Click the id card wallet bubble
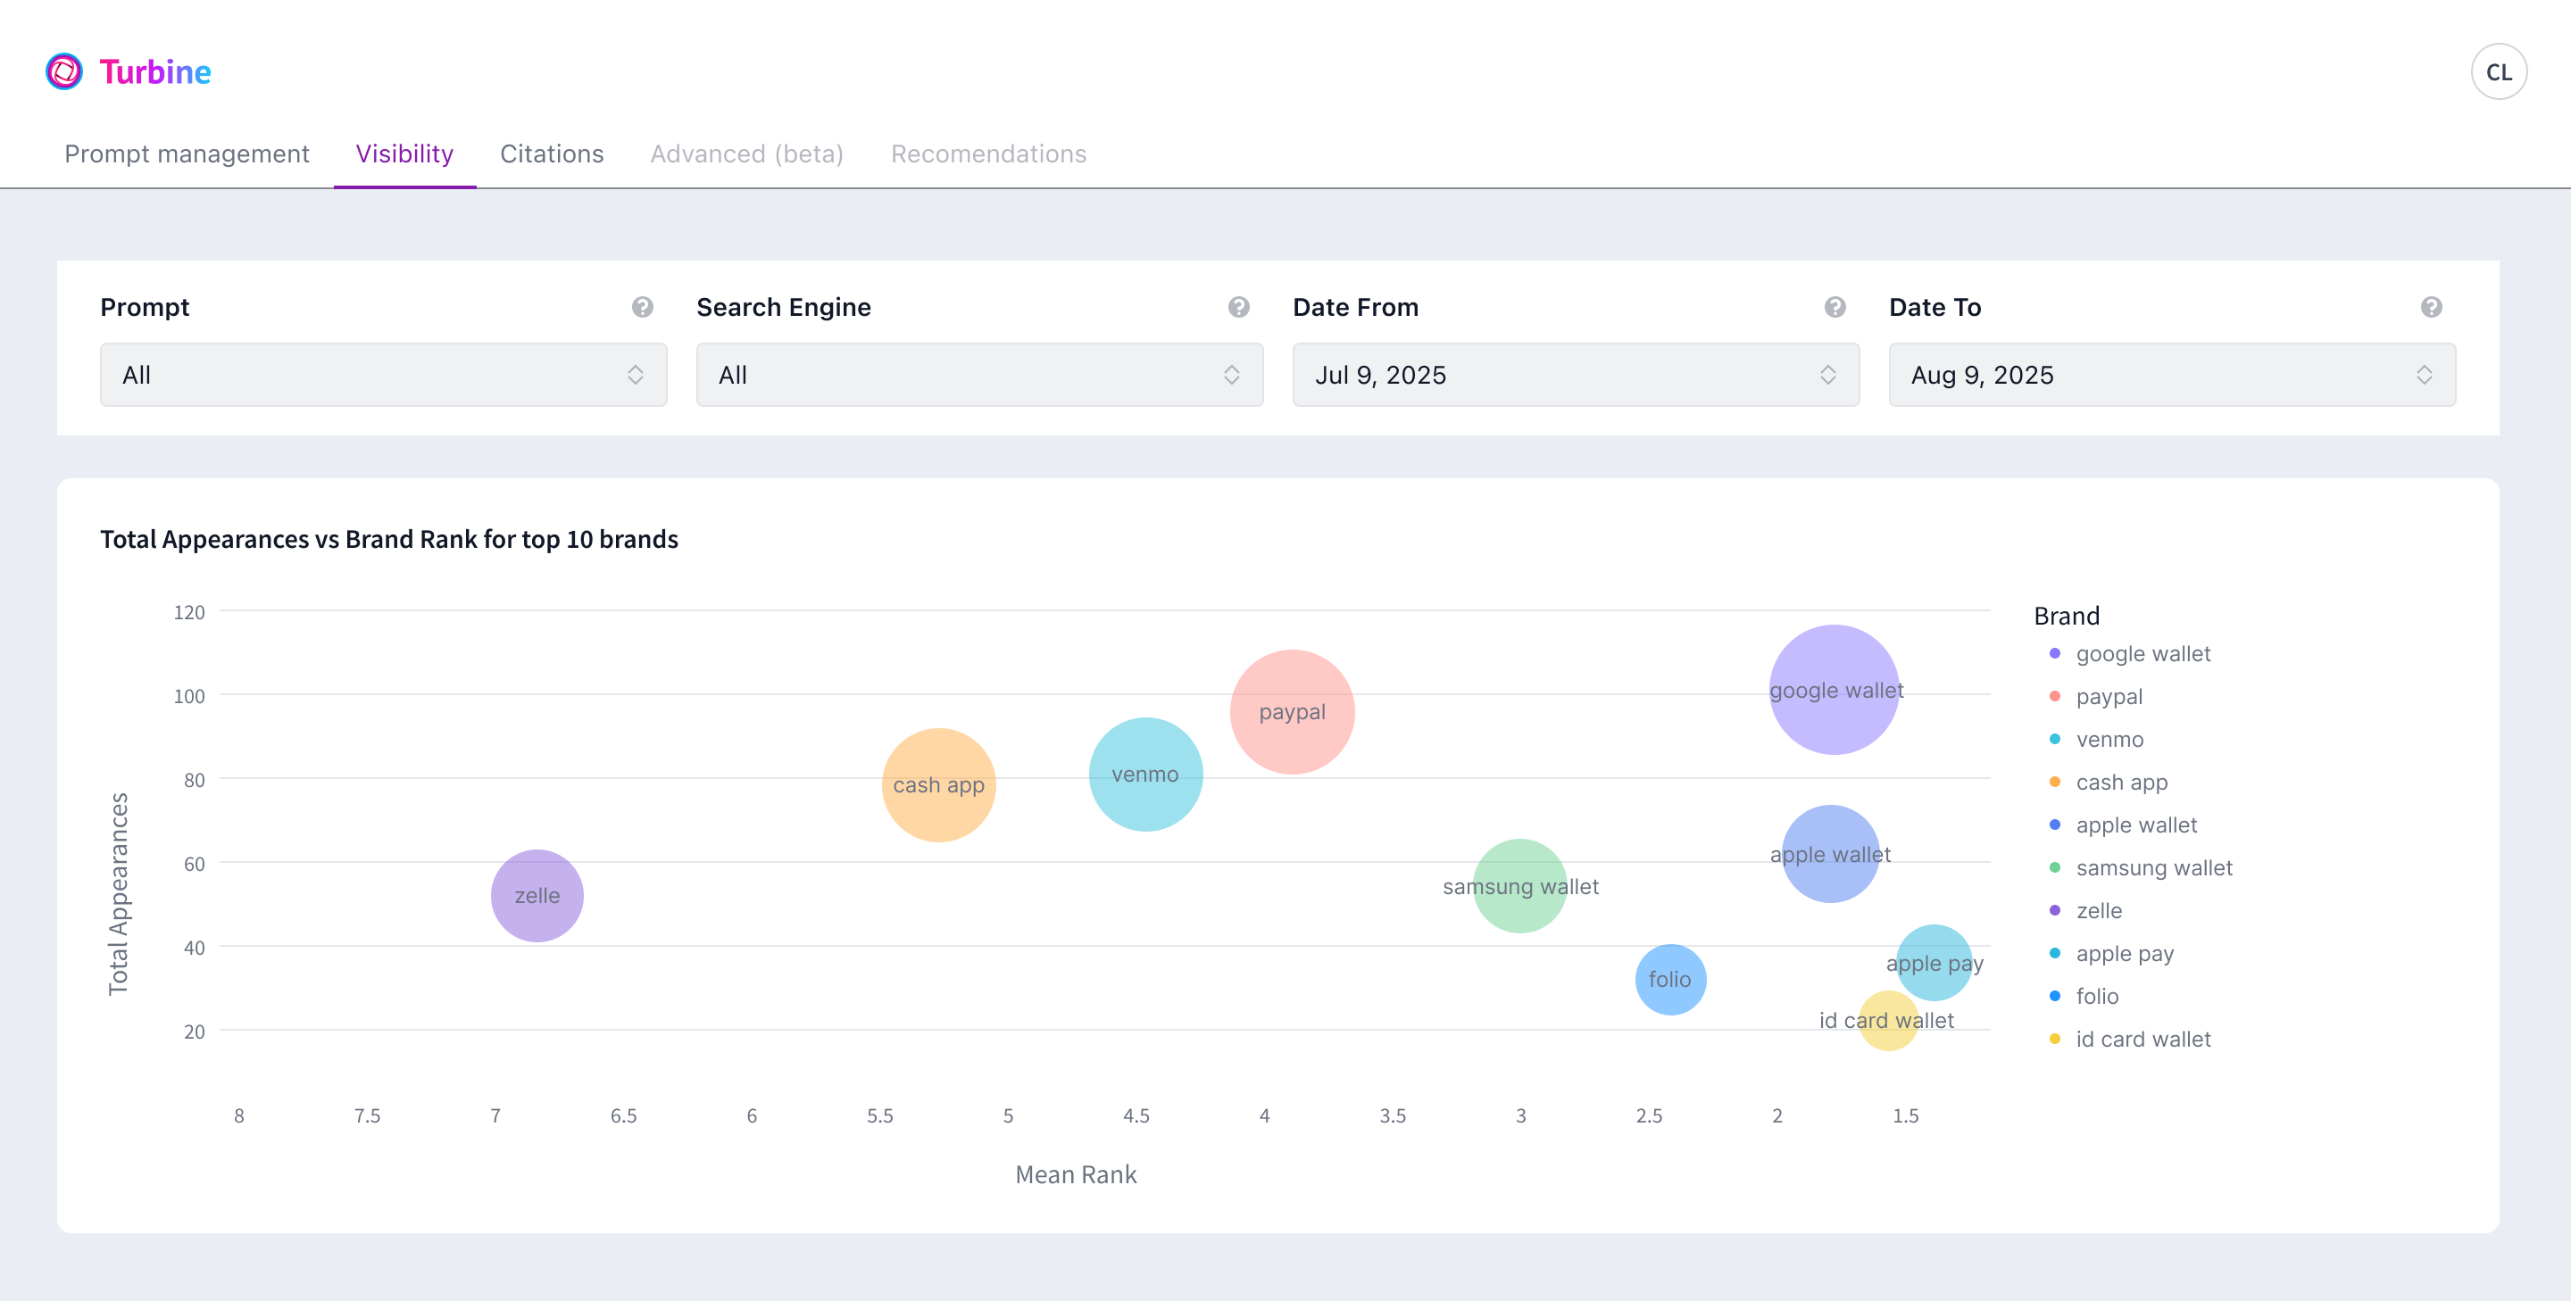The height and width of the screenshot is (1301, 2571). tap(1888, 1021)
